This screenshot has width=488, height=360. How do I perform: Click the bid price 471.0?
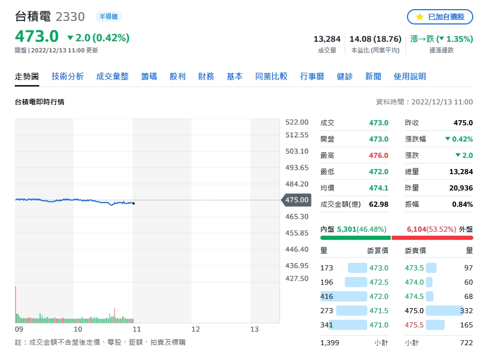click(379, 325)
